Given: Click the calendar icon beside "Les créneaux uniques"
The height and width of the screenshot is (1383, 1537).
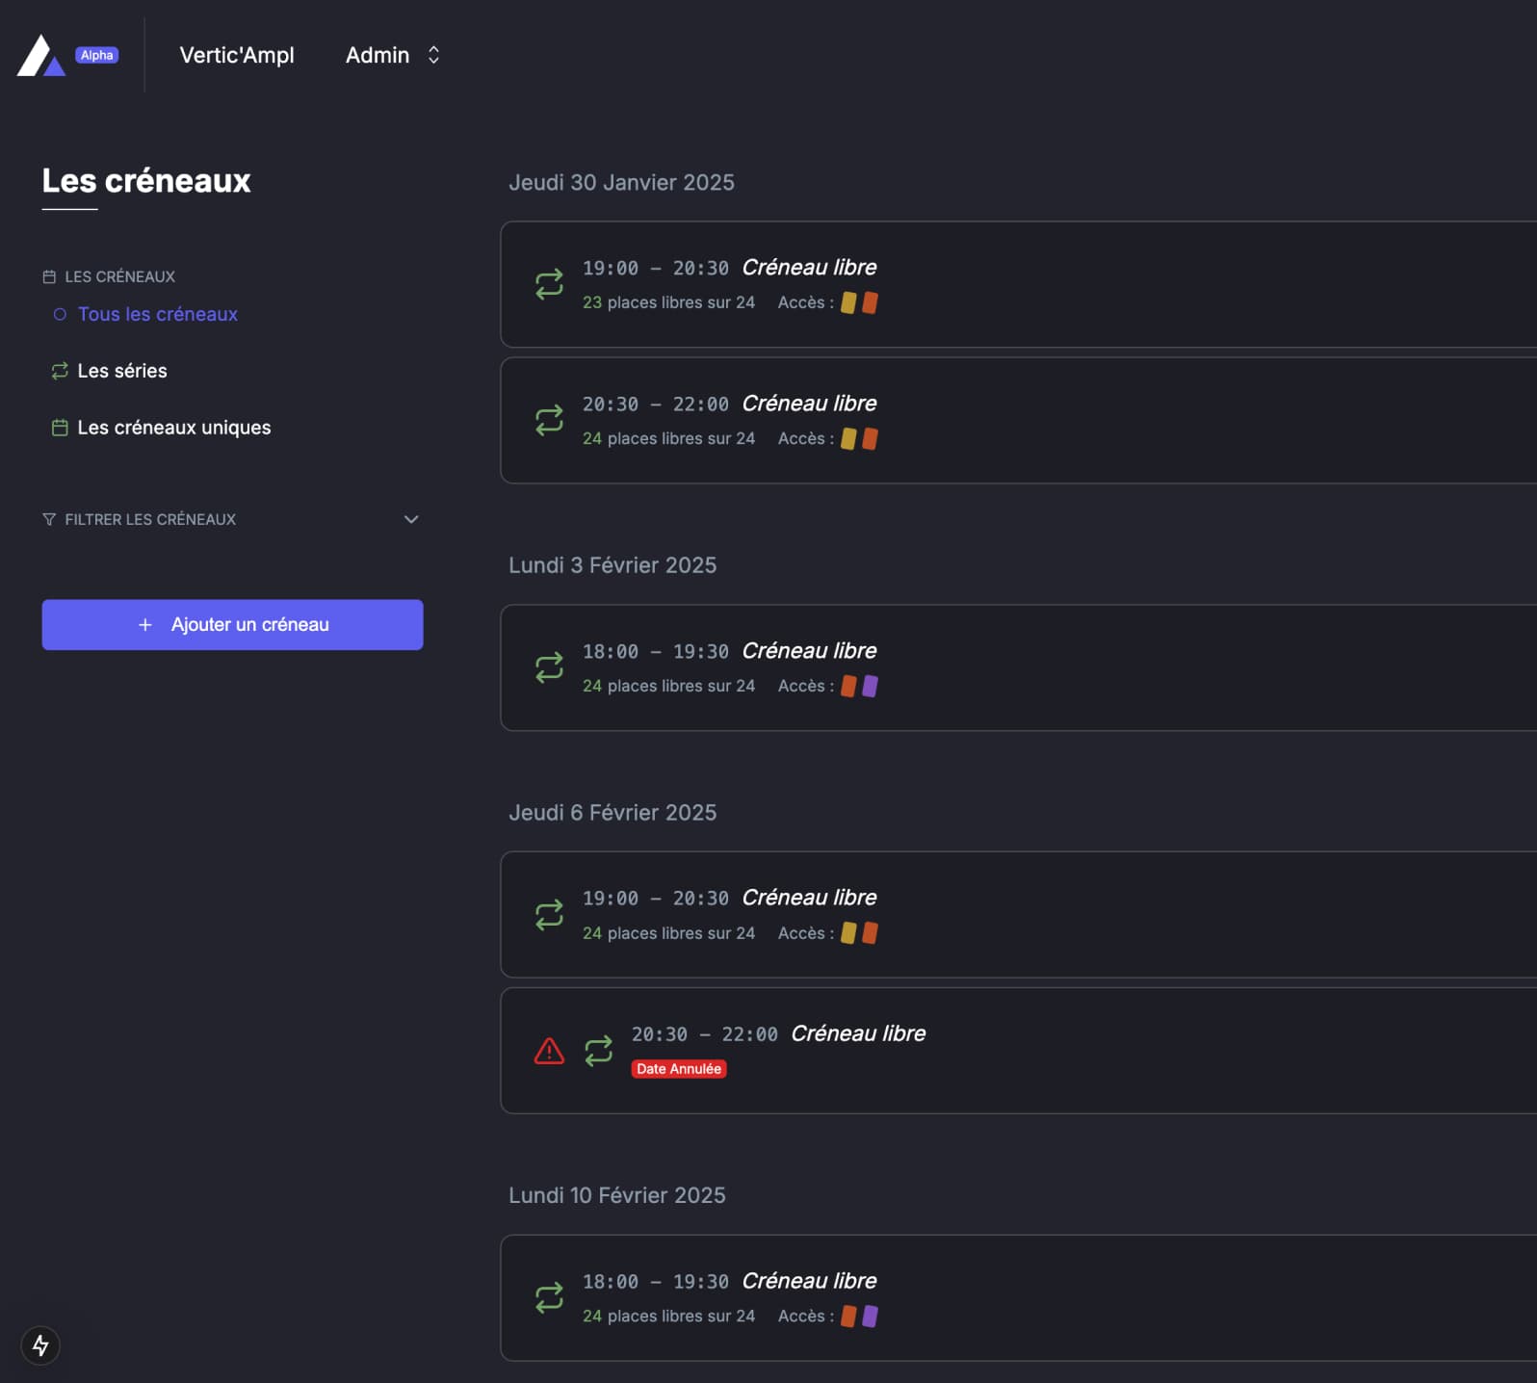Looking at the screenshot, I should (58, 427).
